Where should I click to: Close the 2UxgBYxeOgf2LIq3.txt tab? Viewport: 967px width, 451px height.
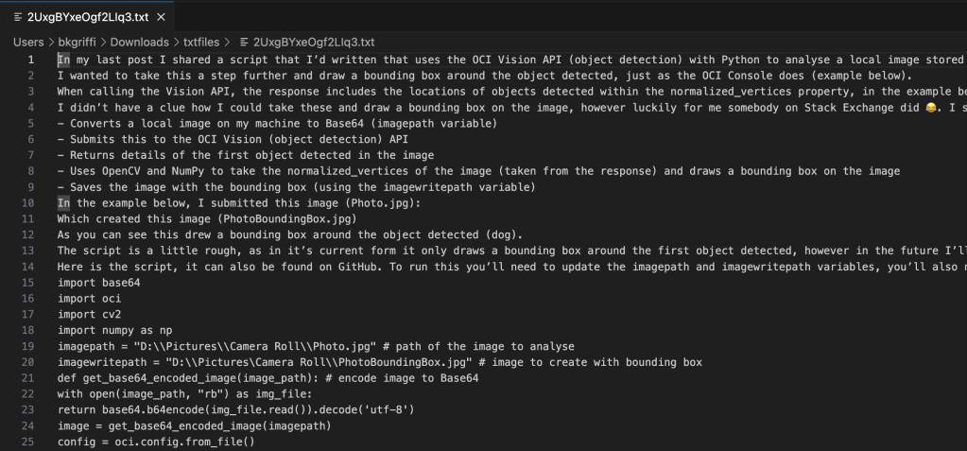tap(161, 17)
